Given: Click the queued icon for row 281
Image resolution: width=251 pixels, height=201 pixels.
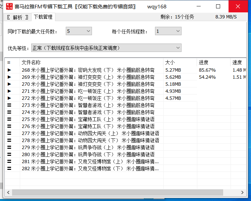Looking at the screenshot, I should point(9,161).
